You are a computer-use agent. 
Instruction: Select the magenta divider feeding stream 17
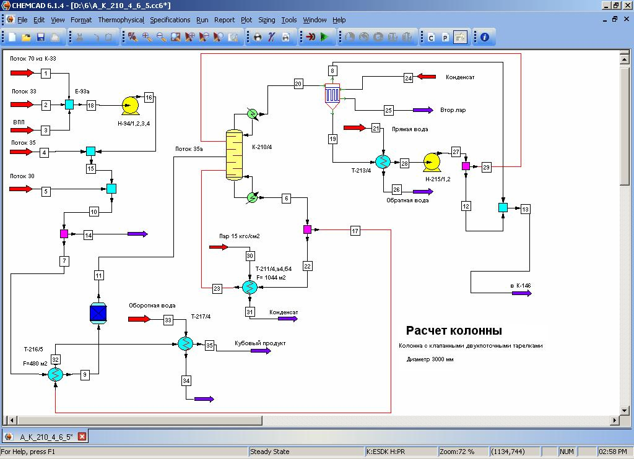[307, 229]
